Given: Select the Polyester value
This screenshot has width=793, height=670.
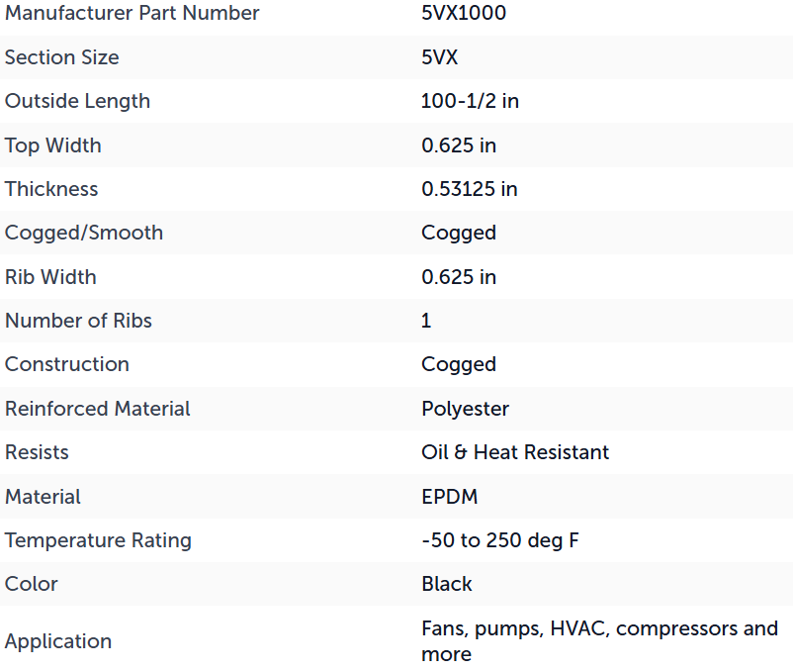Looking at the screenshot, I should pyautogui.click(x=466, y=409).
